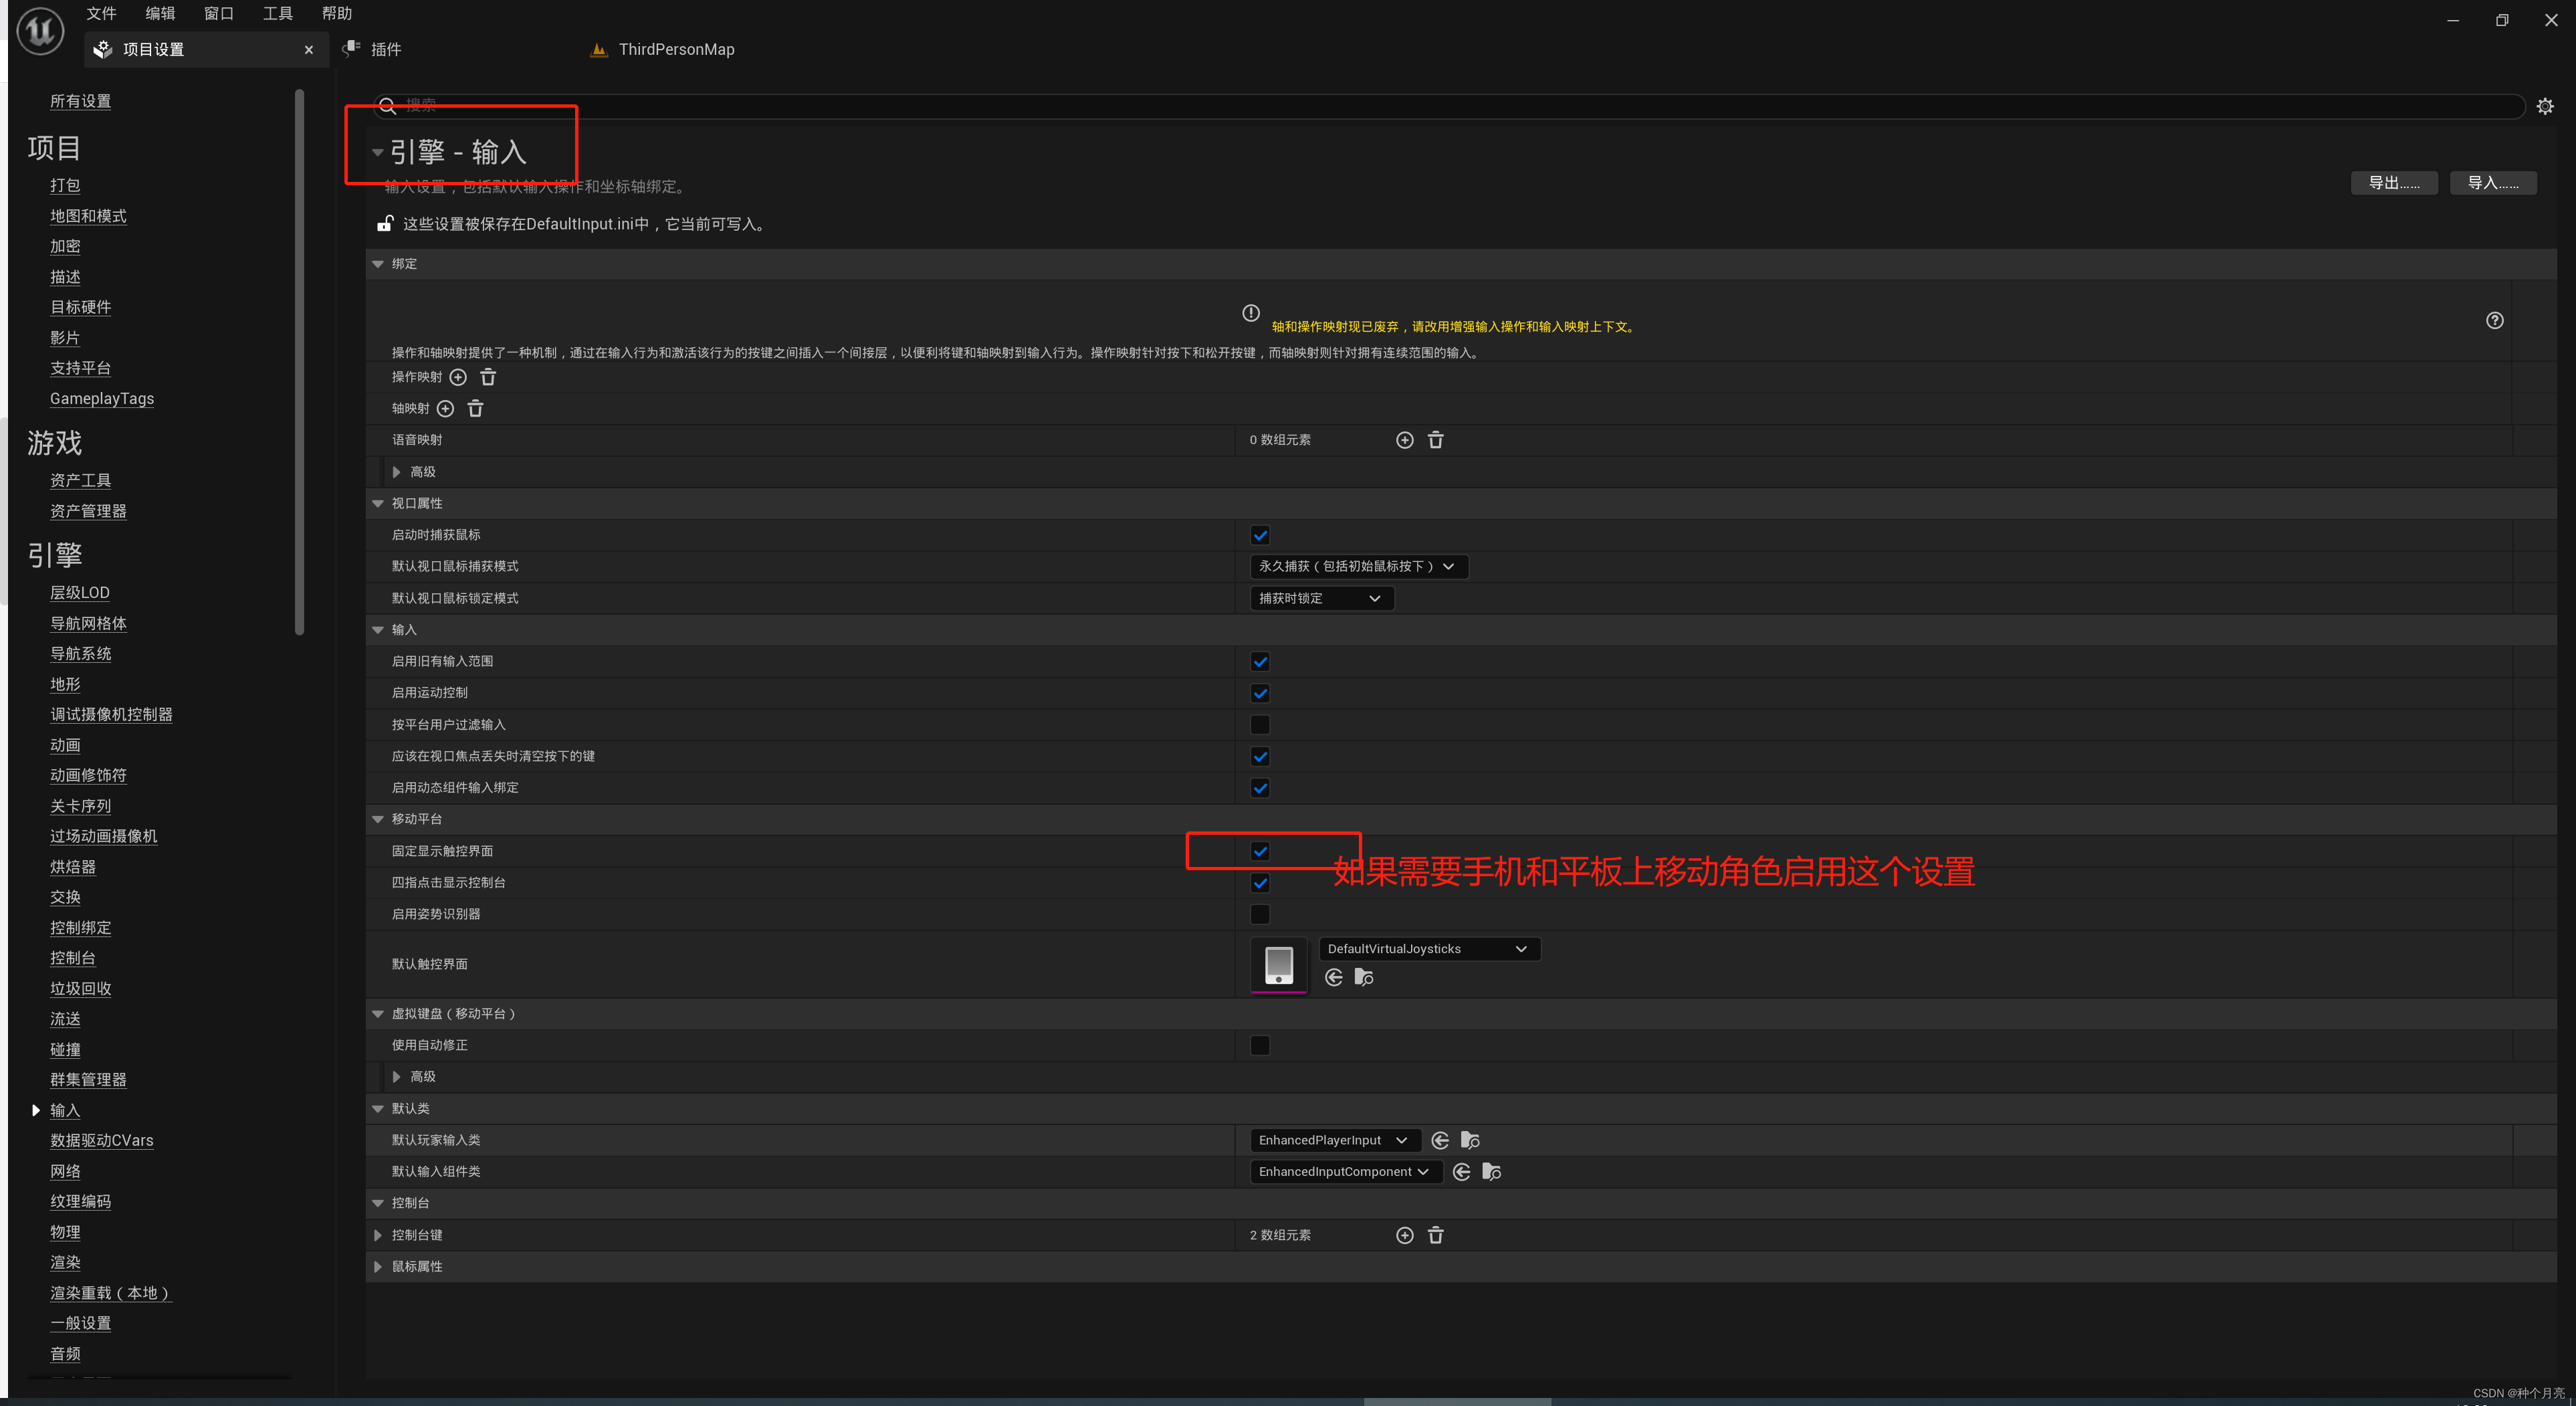Screen dimensions: 2576x1406
Task: Add element to 控制台键 array
Action: tap(1405, 1235)
